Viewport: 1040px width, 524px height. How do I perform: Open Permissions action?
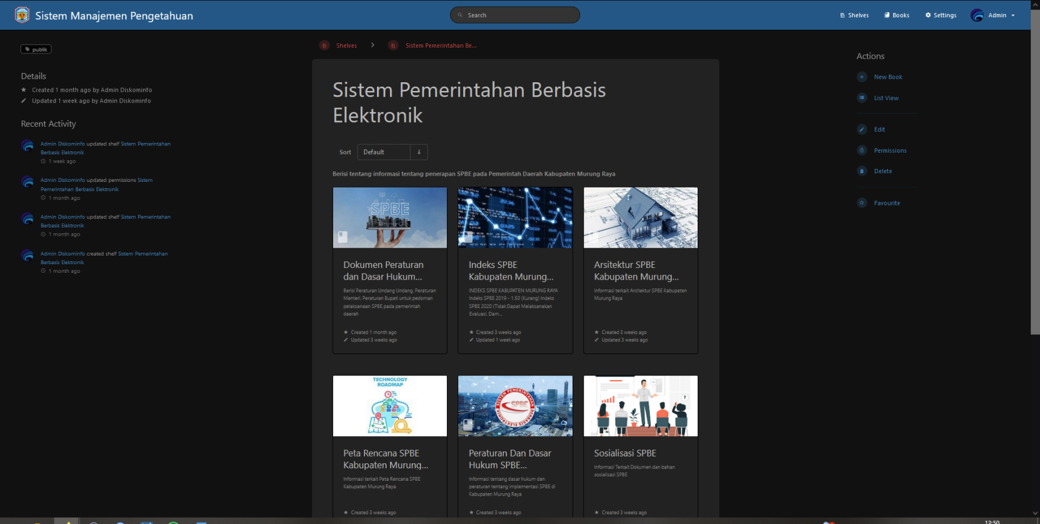[890, 151]
